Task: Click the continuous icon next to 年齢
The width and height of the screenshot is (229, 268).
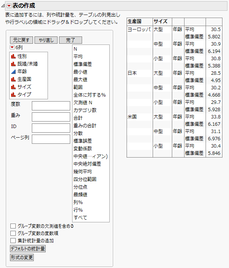Action: coord(13,71)
